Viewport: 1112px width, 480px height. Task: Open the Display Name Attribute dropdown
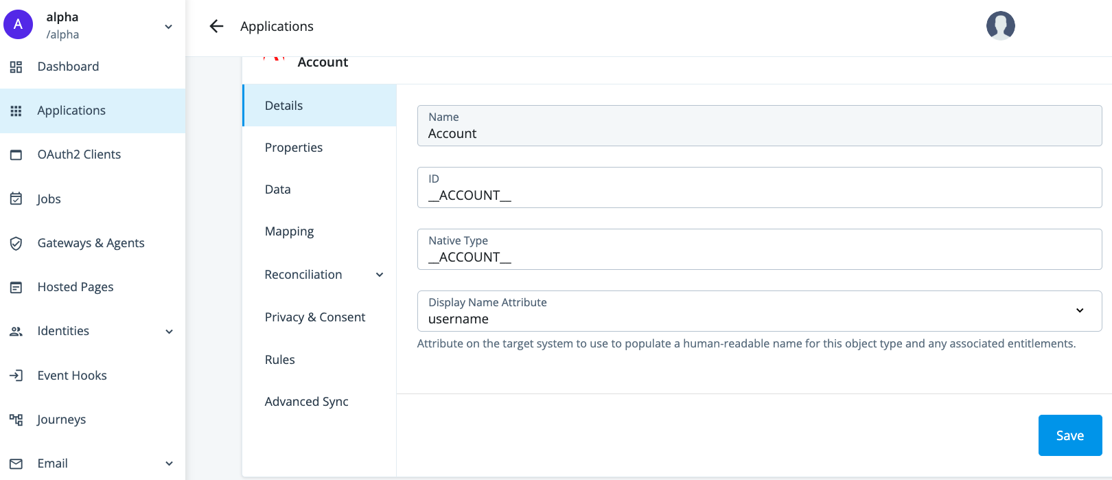coord(759,311)
